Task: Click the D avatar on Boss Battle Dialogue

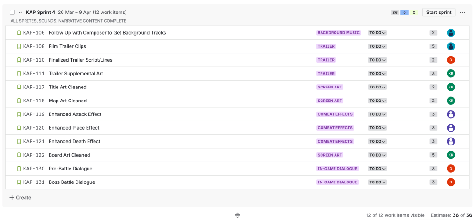Action: [450, 182]
